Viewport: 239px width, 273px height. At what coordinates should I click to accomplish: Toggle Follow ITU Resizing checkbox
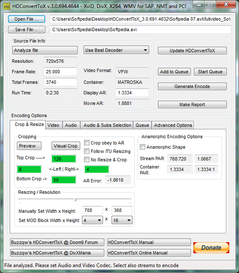(87, 151)
